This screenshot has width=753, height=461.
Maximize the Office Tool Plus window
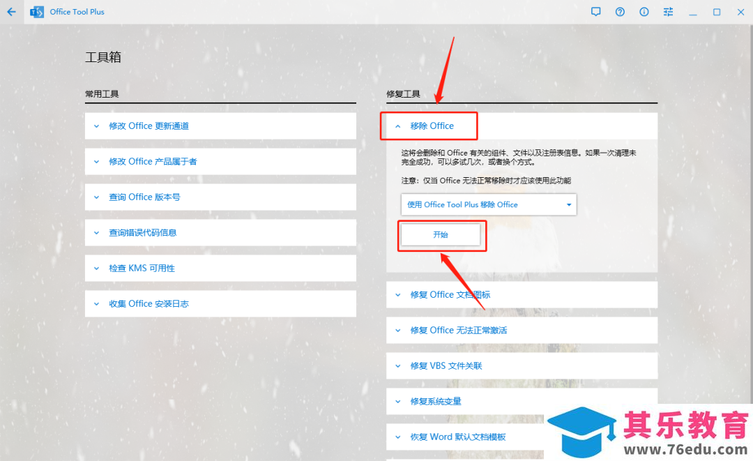point(717,12)
